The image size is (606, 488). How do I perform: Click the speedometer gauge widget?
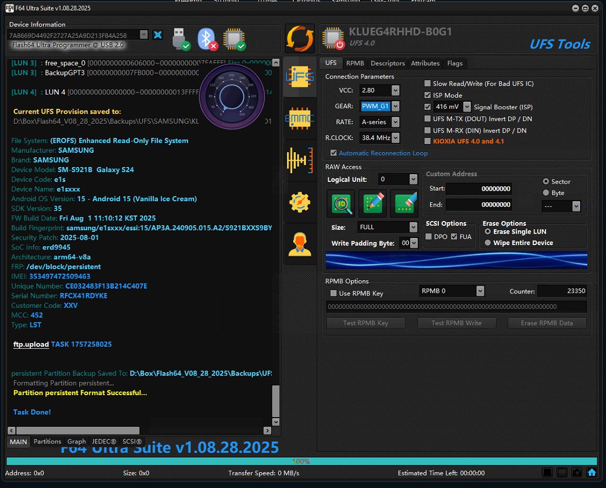coord(232,97)
